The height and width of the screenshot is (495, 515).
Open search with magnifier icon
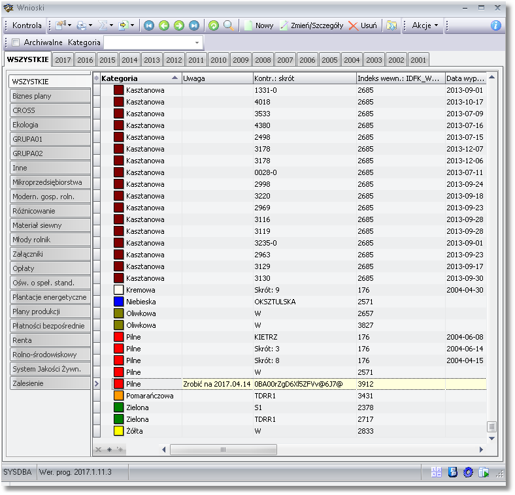(229, 25)
